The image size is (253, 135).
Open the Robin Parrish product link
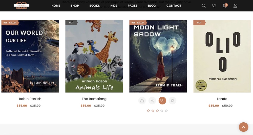(x=30, y=99)
